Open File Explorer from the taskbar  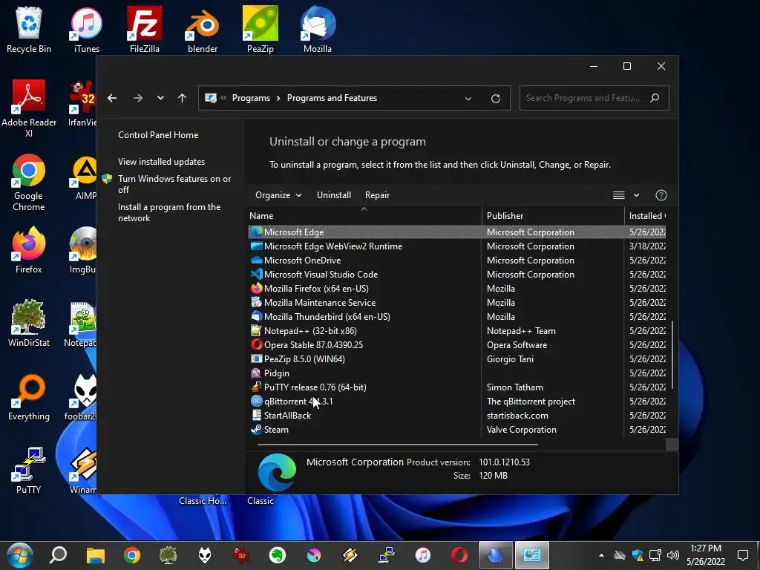tap(96, 555)
